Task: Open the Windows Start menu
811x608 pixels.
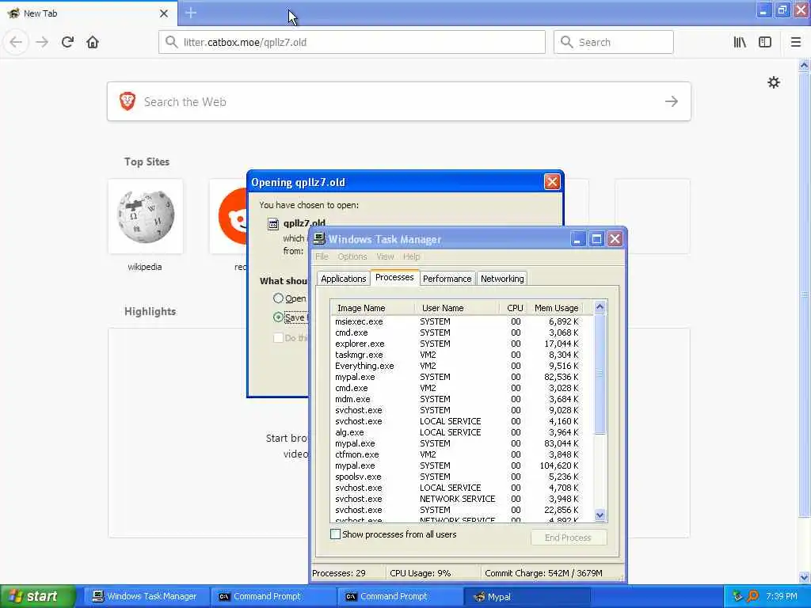Action: (x=37, y=596)
